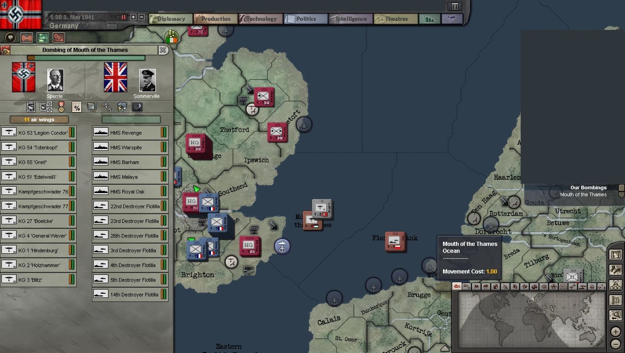
Task: Click the chat speech bubble icon
Action: point(11,38)
